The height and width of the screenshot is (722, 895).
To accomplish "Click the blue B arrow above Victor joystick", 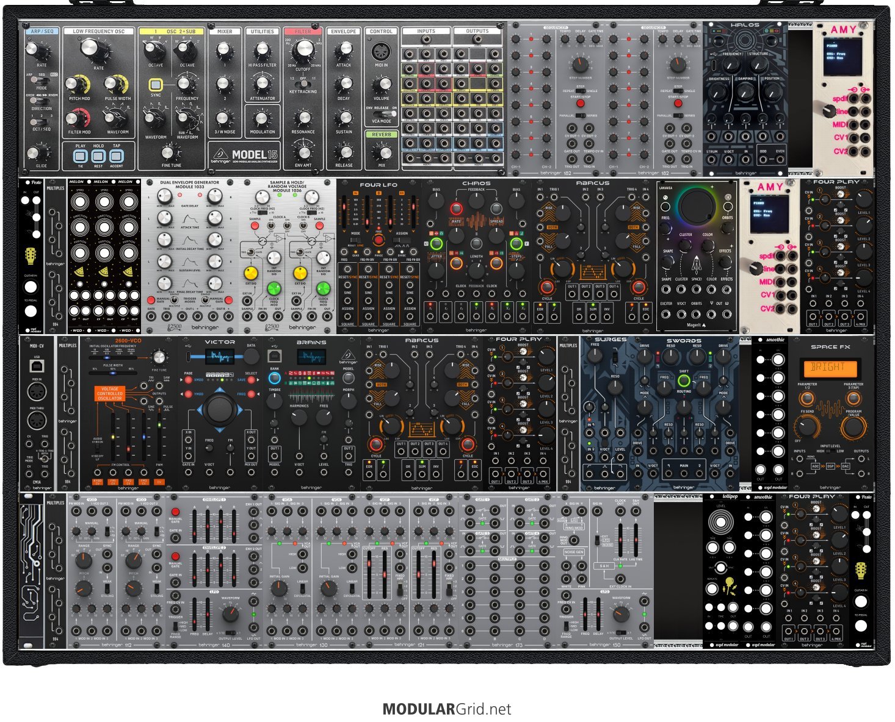I will (x=219, y=390).
